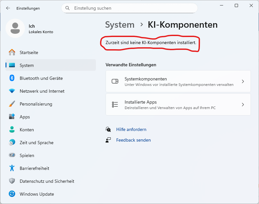Click the Lokales Konto label
This screenshot has height=204, width=259.
(41, 32)
